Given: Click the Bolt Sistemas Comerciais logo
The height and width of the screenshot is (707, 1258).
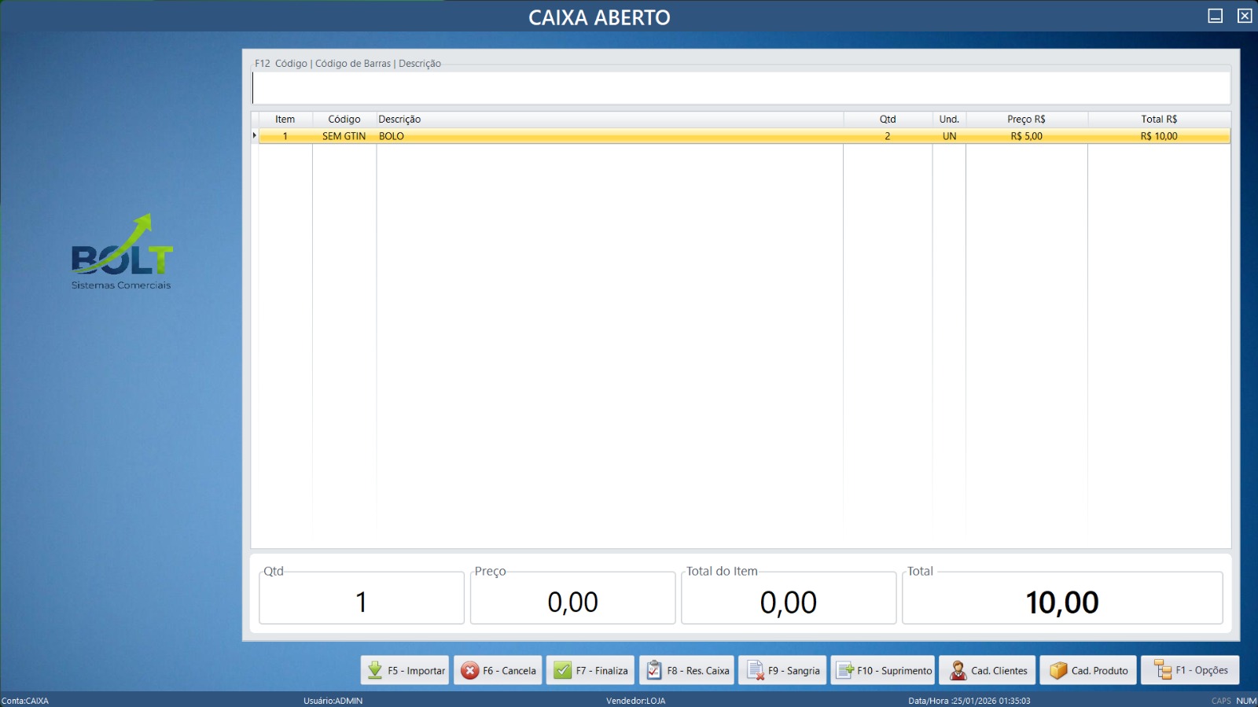Looking at the screenshot, I should point(122,252).
